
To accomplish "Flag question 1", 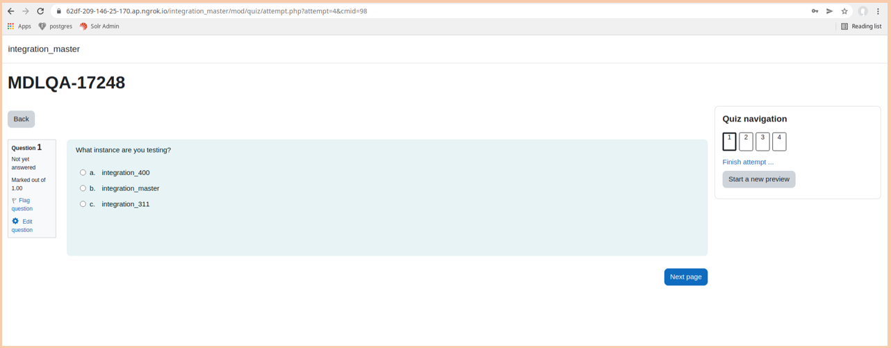I will click(22, 204).
